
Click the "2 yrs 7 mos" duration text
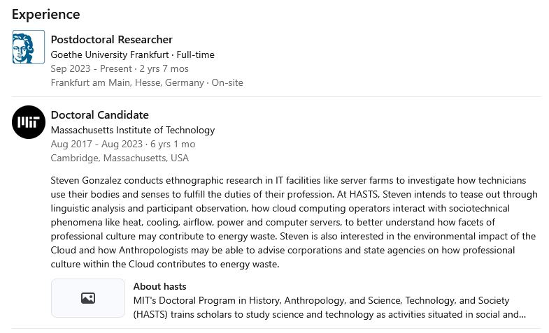point(164,68)
